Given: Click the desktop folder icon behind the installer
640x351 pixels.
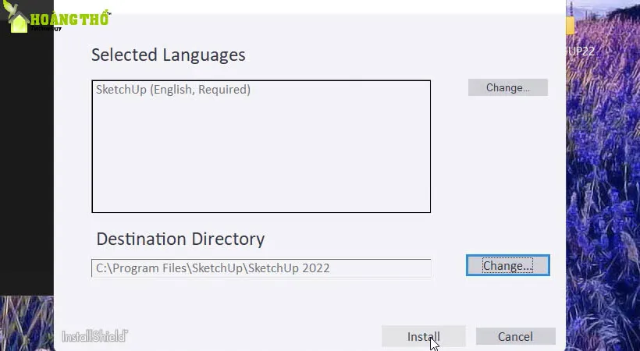Looking at the screenshot, I should [x=571, y=25].
